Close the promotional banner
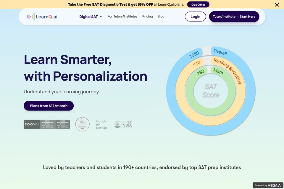284x189 pixels. point(277,5)
